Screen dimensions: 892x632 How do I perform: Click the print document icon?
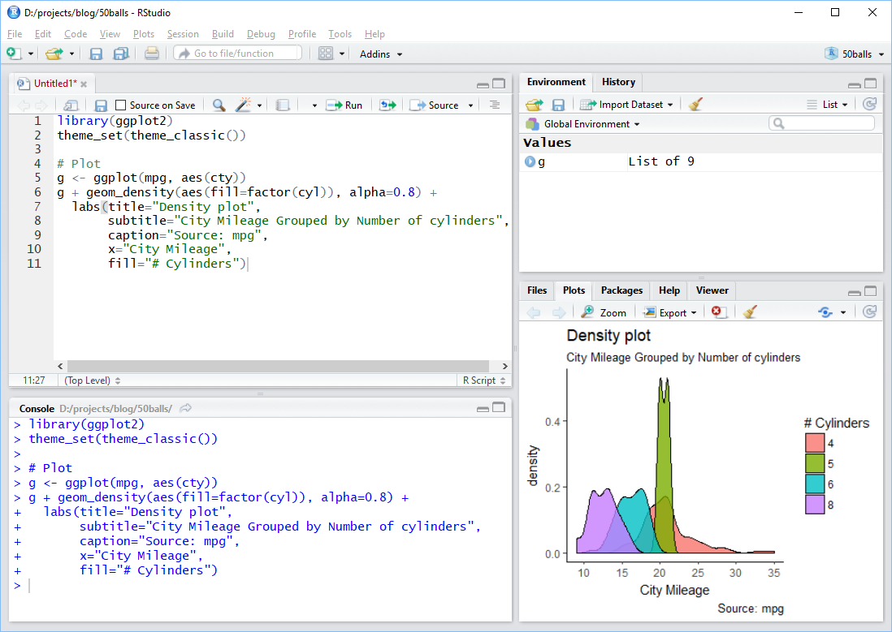pos(151,54)
